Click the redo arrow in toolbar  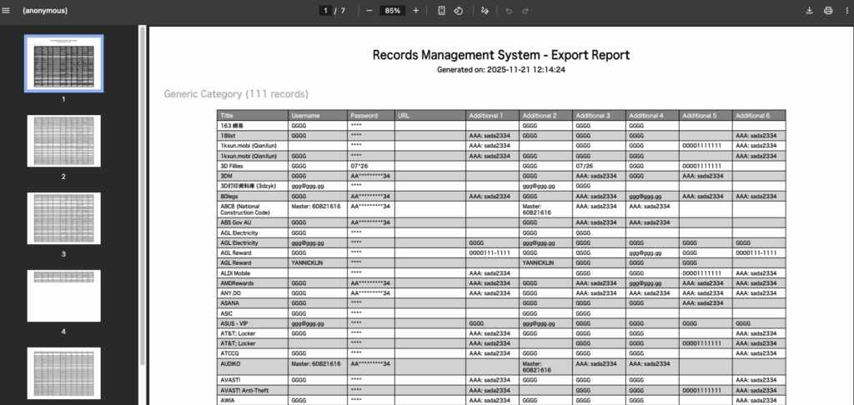click(x=525, y=11)
